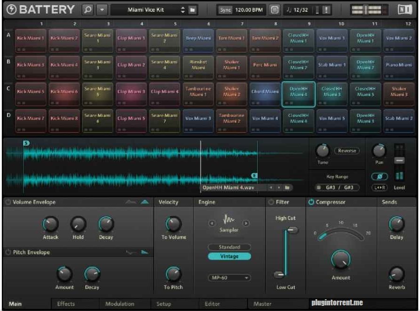Toggle the Pitch Envelope power button

[x=8, y=252]
